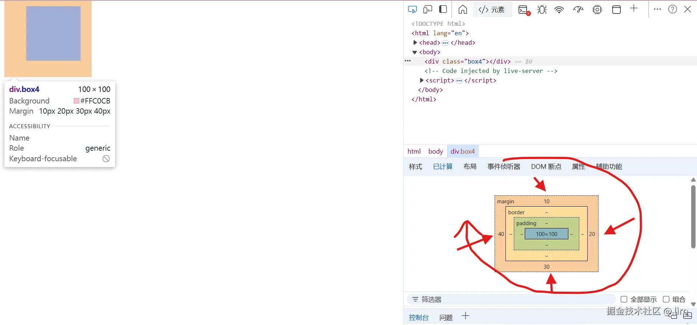Toggle device emulation icon
This screenshot has height=325, width=697.
428,9
